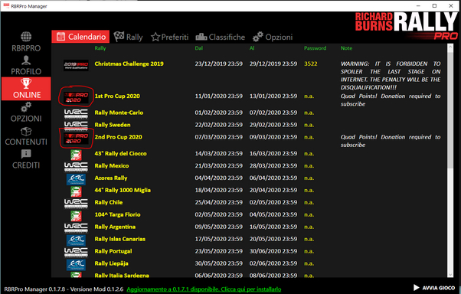Open the RBRPRO globe section
Viewport: 461px width, 294px height.
click(x=26, y=42)
